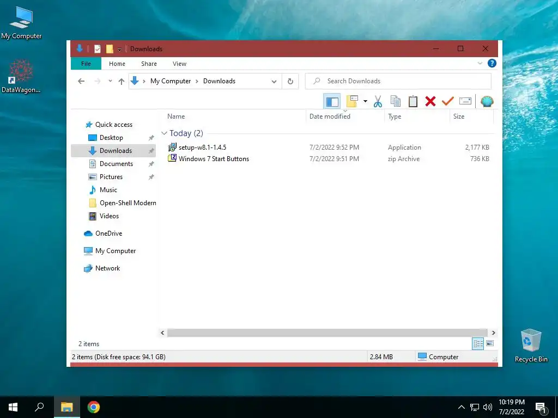This screenshot has width=558, height=418.
Task: Select OneDrive in navigation pane
Action: pyautogui.click(x=108, y=233)
